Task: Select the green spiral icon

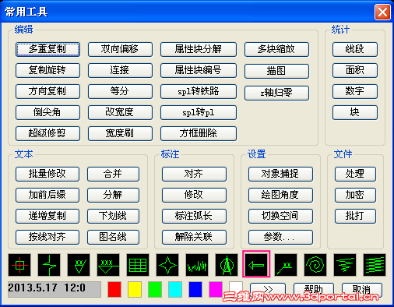Action: (x=315, y=265)
